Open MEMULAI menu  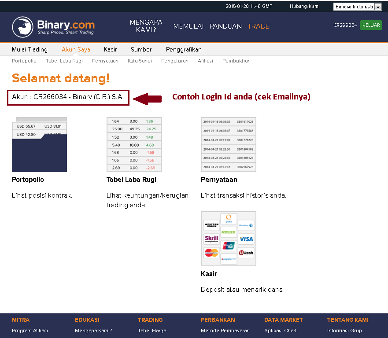click(188, 26)
